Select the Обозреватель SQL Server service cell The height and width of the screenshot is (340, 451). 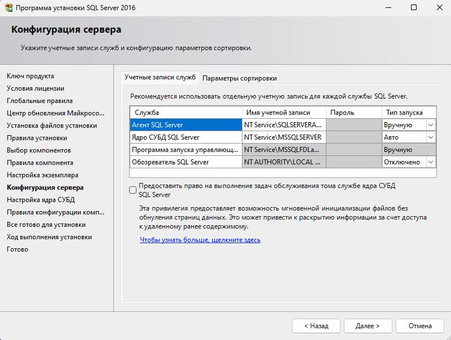(x=186, y=162)
